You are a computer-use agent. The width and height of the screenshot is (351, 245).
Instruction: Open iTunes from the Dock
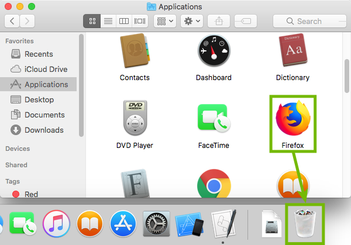56,223
